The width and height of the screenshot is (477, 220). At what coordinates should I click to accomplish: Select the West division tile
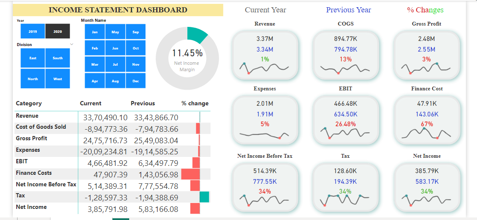[58, 79]
